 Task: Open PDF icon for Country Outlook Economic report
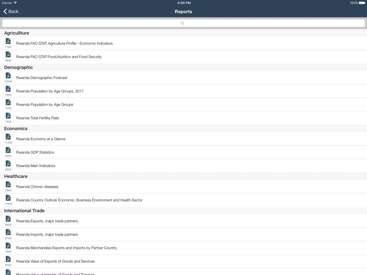tap(8, 198)
